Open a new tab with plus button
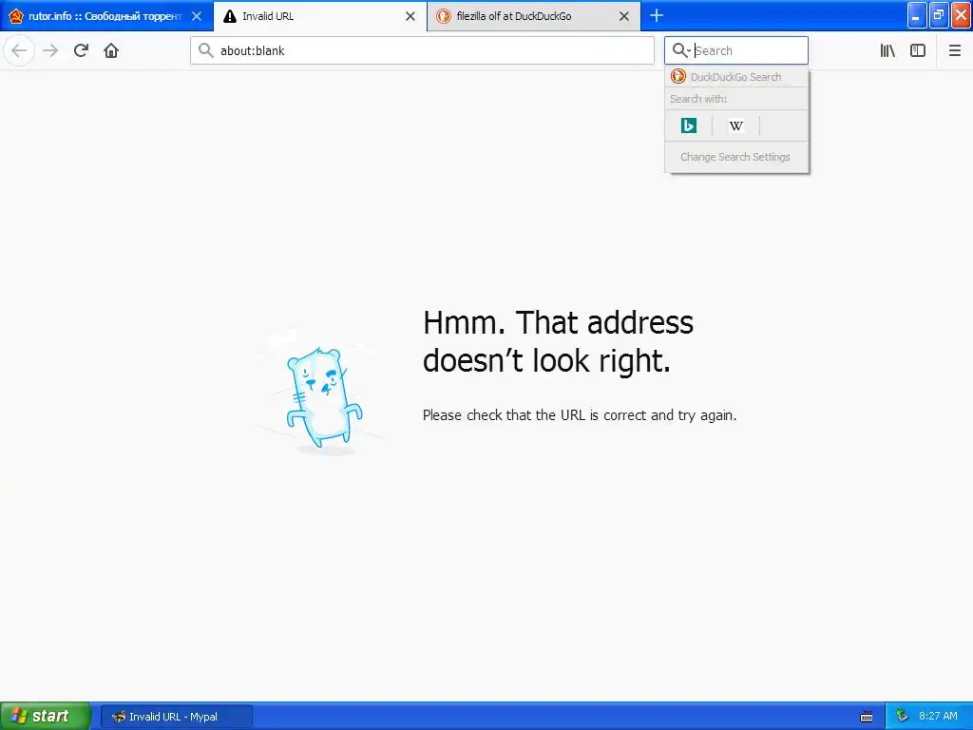 (657, 15)
